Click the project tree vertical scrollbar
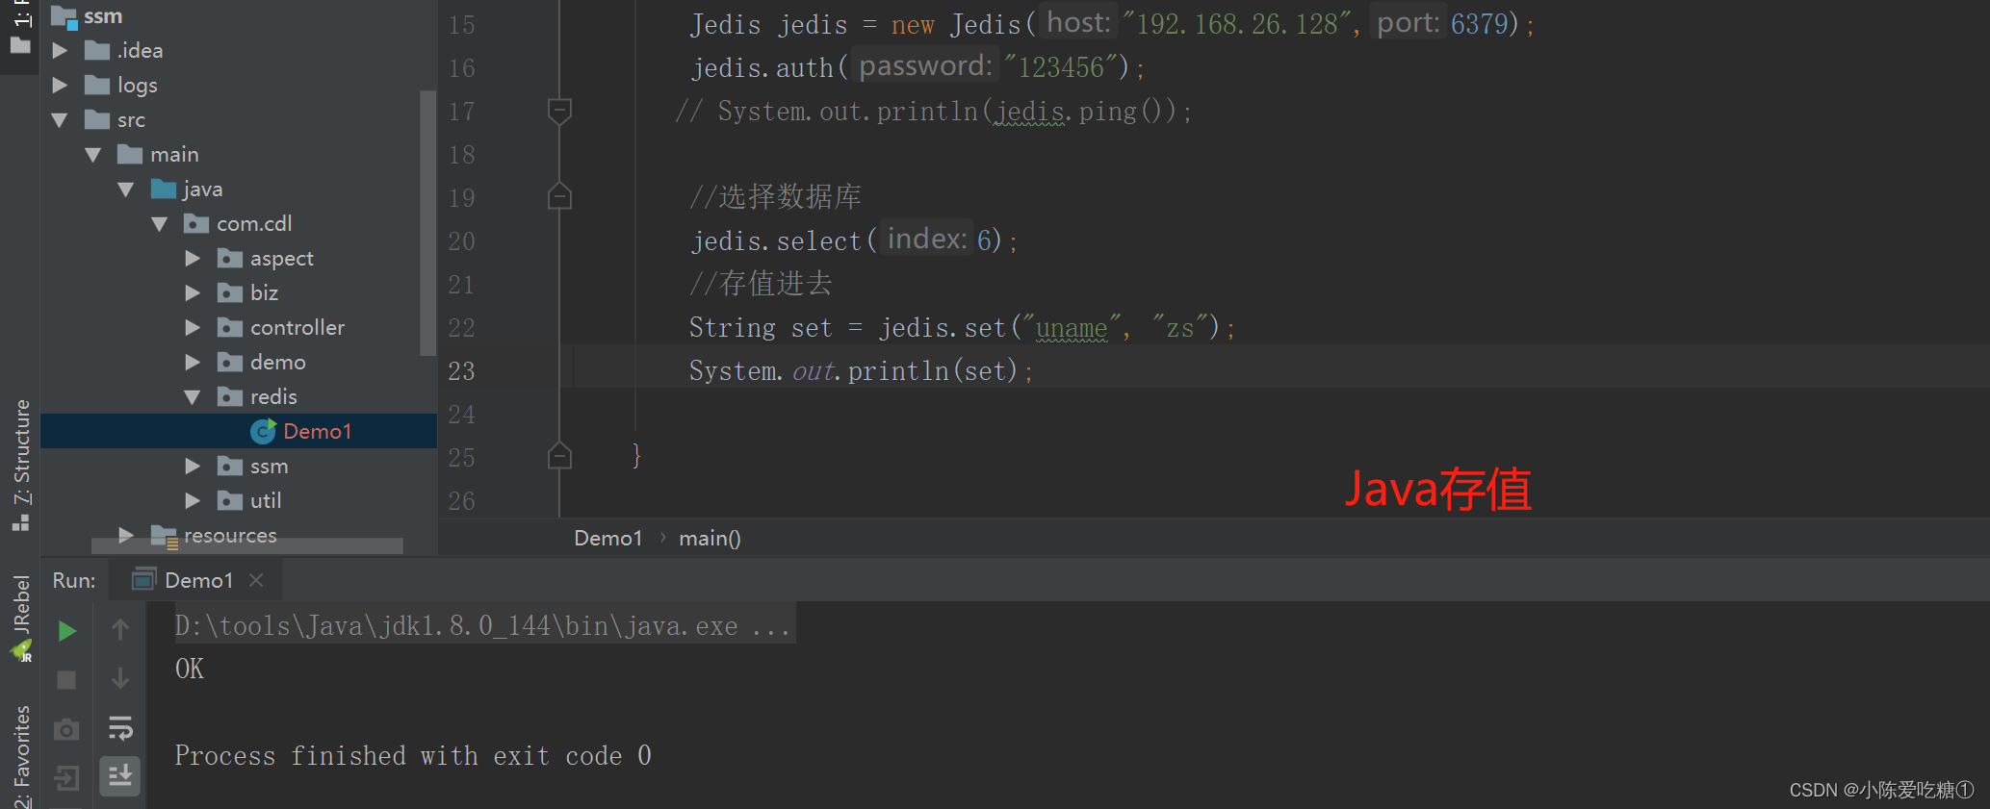 [x=427, y=223]
